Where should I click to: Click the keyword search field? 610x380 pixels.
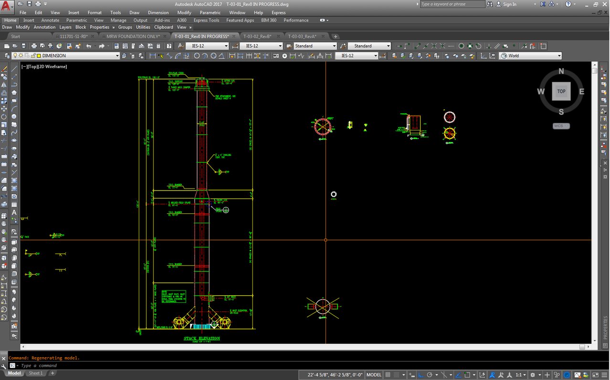452,4
